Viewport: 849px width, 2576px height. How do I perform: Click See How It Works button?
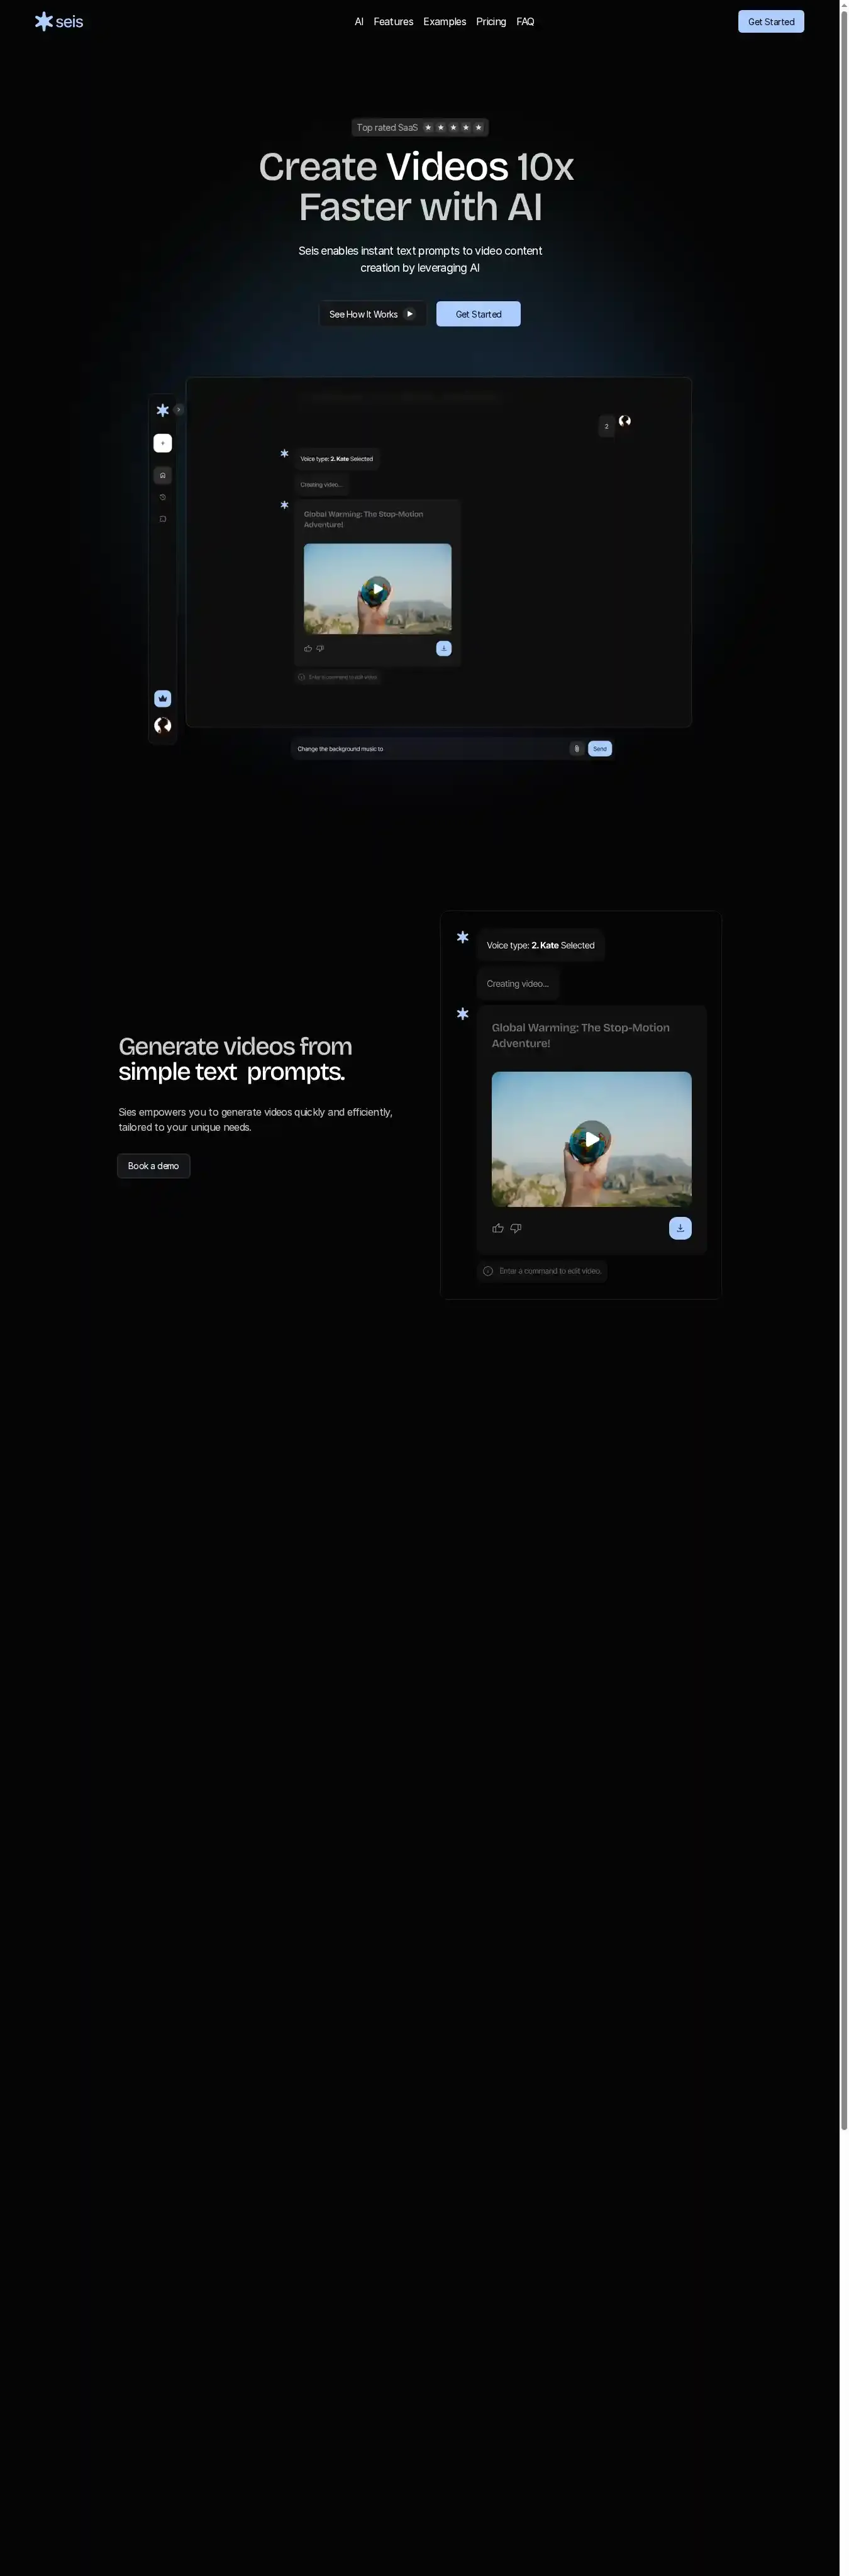tap(372, 314)
